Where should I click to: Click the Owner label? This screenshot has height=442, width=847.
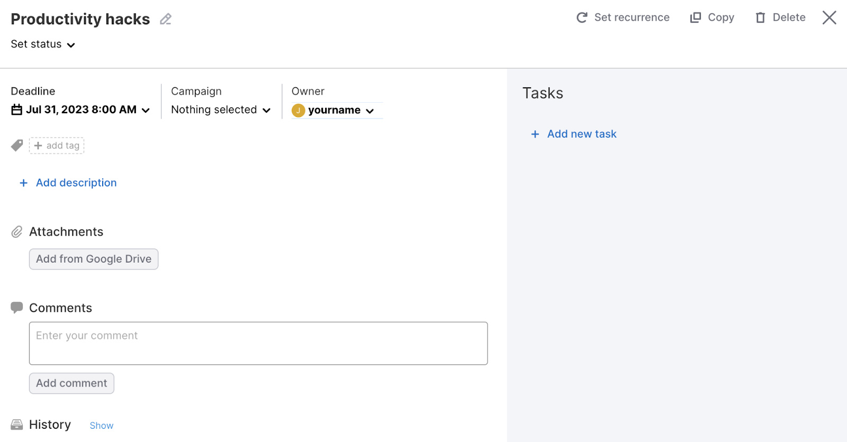pyautogui.click(x=308, y=91)
